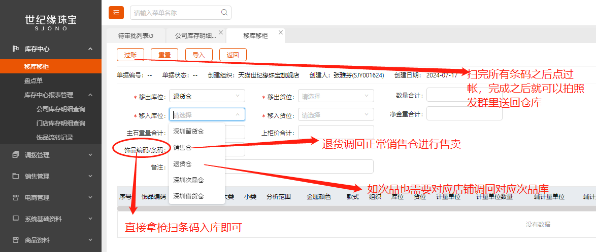Screen dimensions: 596x252
Task: Open the 移出库位 dropdown
Action: click(207, 96)
